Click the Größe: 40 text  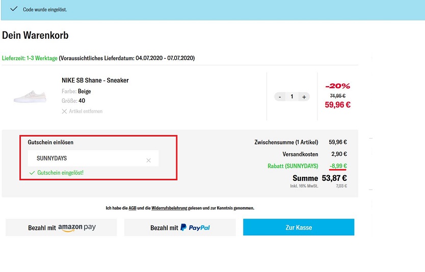[x=73, y=101]
